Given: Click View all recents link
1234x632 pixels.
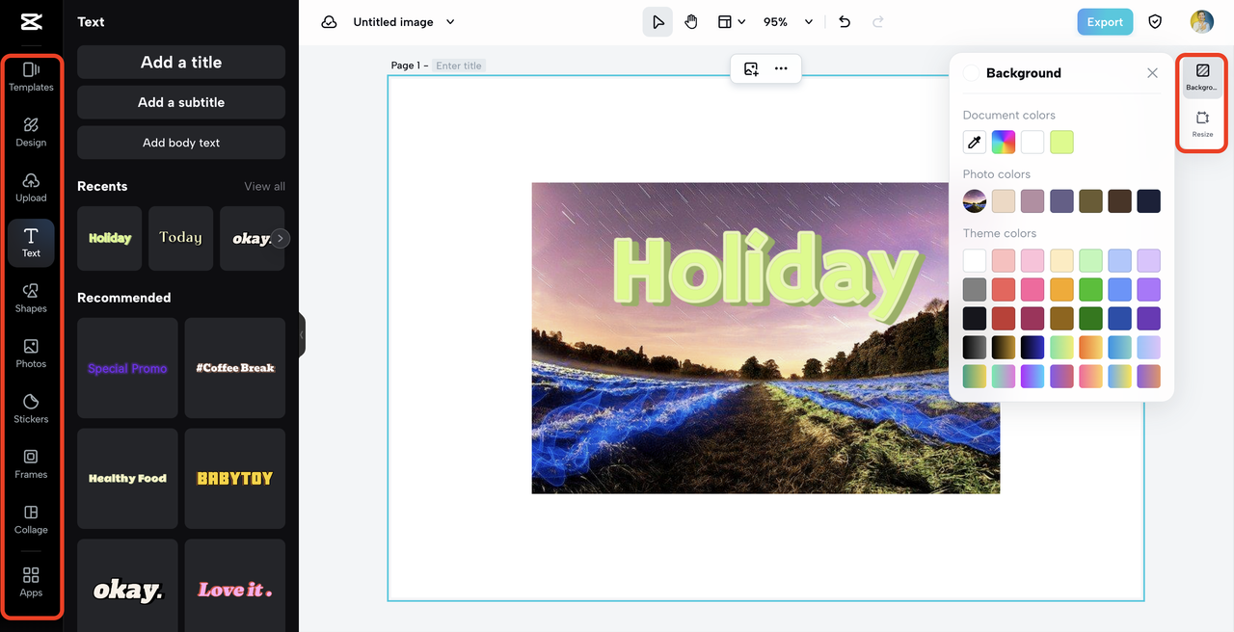Looking at the screenshot, I should tap(264, 187).
